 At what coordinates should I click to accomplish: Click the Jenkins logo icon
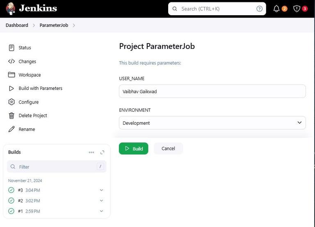click(11, 9)
